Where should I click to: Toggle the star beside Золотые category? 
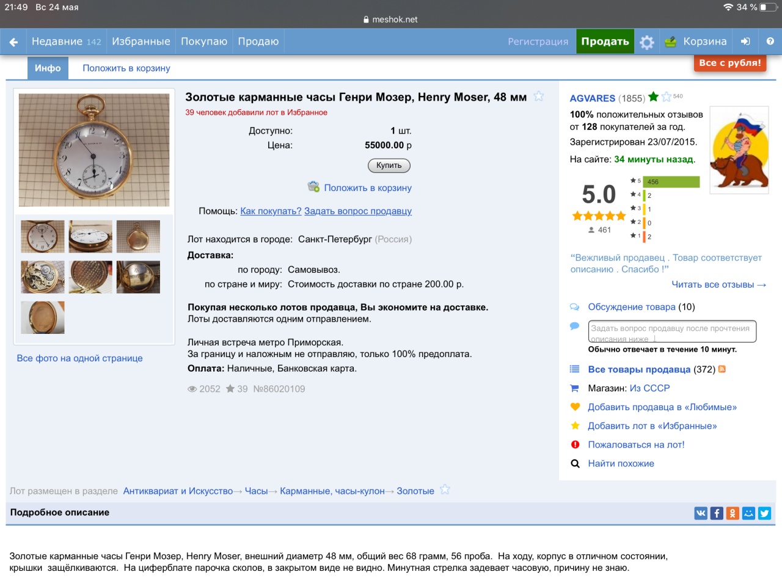pyautogui.click(x=445, y=490)
